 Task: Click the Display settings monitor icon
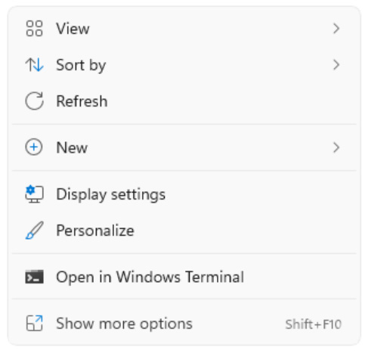[x=34, y=194]
